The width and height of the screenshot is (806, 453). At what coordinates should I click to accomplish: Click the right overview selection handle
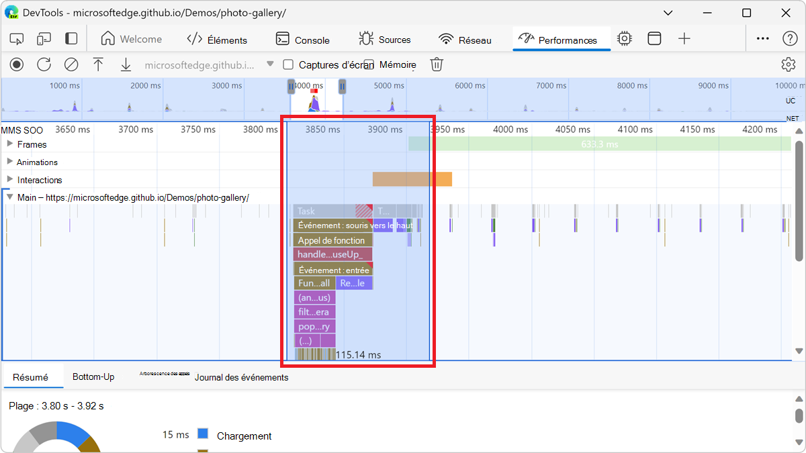342,86
